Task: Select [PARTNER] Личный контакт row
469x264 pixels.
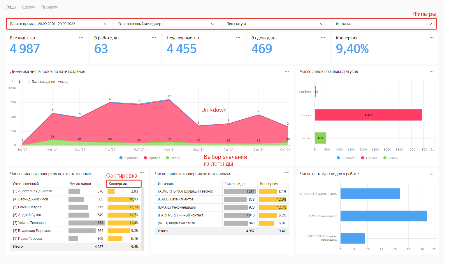Action: click(222, 215)
